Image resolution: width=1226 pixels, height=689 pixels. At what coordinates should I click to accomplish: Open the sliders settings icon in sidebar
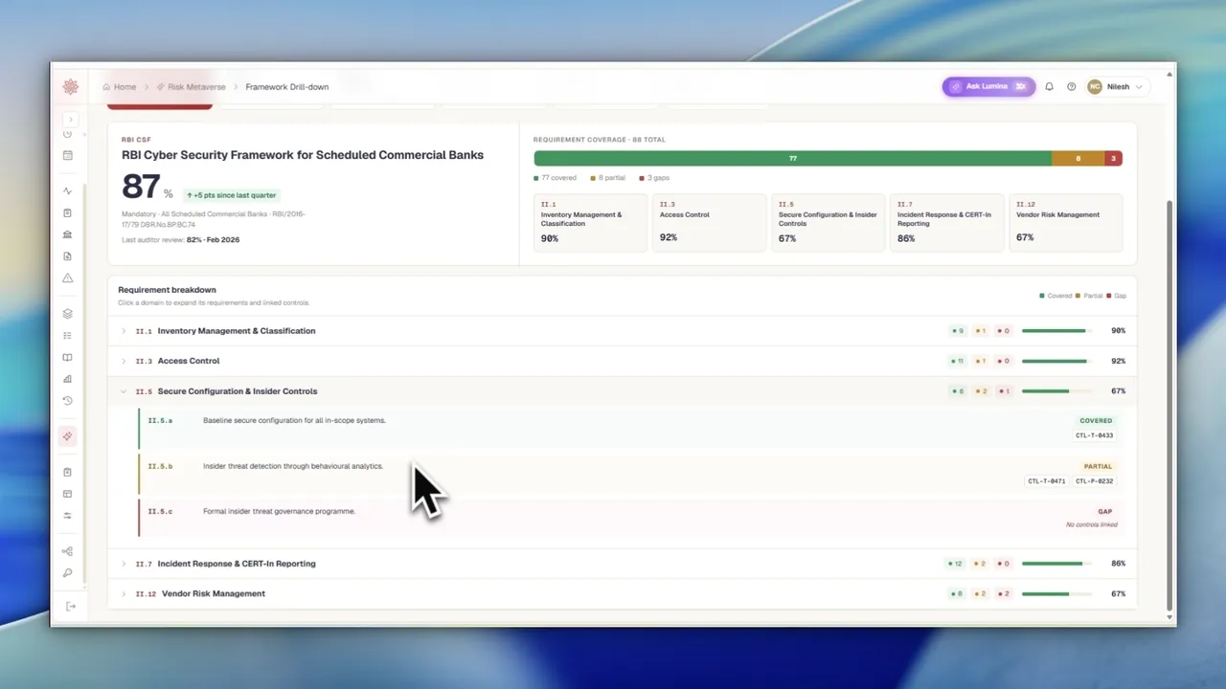(67, 516)
